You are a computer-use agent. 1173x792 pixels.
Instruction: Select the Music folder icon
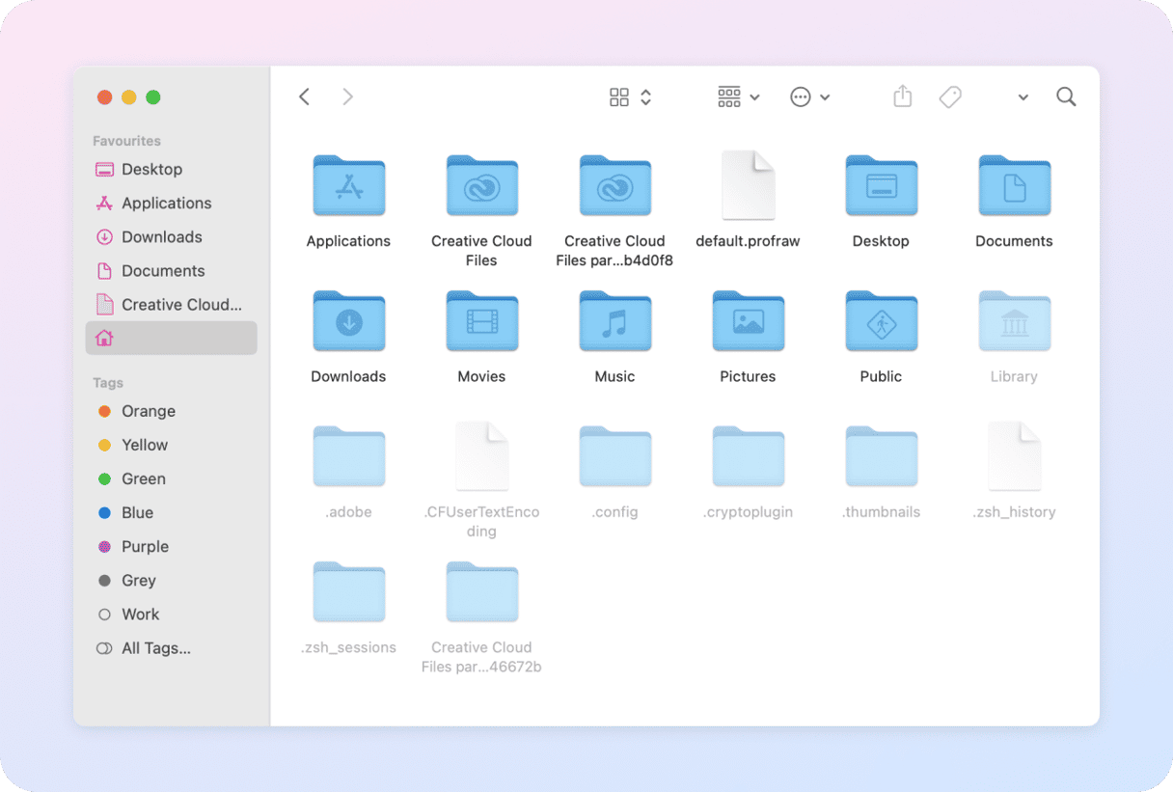[614, 321]
